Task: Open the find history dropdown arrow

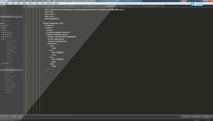Action: (x=179, y=117)
